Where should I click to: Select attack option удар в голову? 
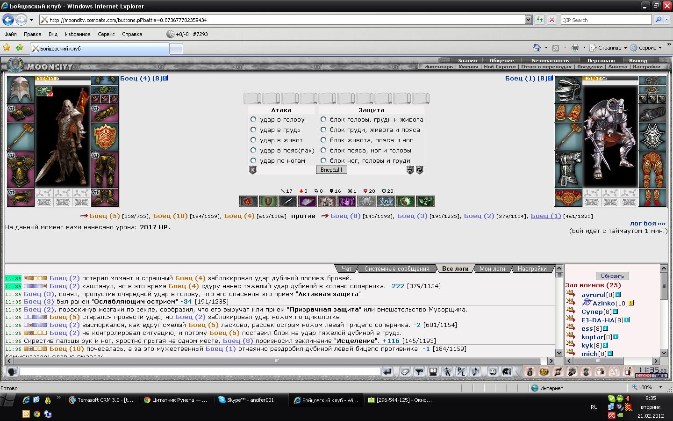pos(253,119)
